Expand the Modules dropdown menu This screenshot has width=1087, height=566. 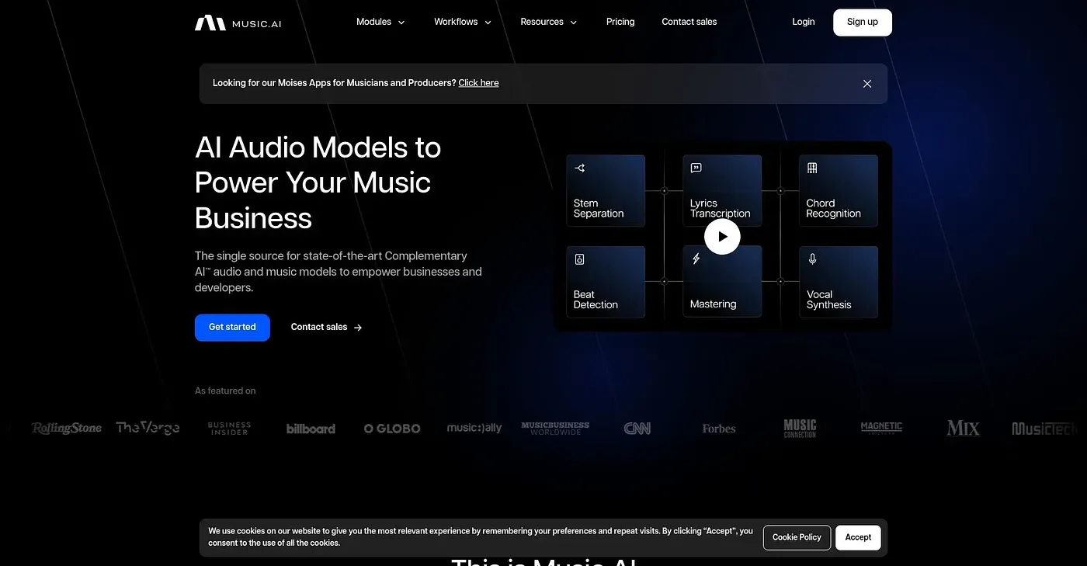pos(380,22)
